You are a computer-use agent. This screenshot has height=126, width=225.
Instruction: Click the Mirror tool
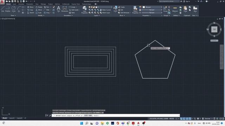[x=39, y=10]
